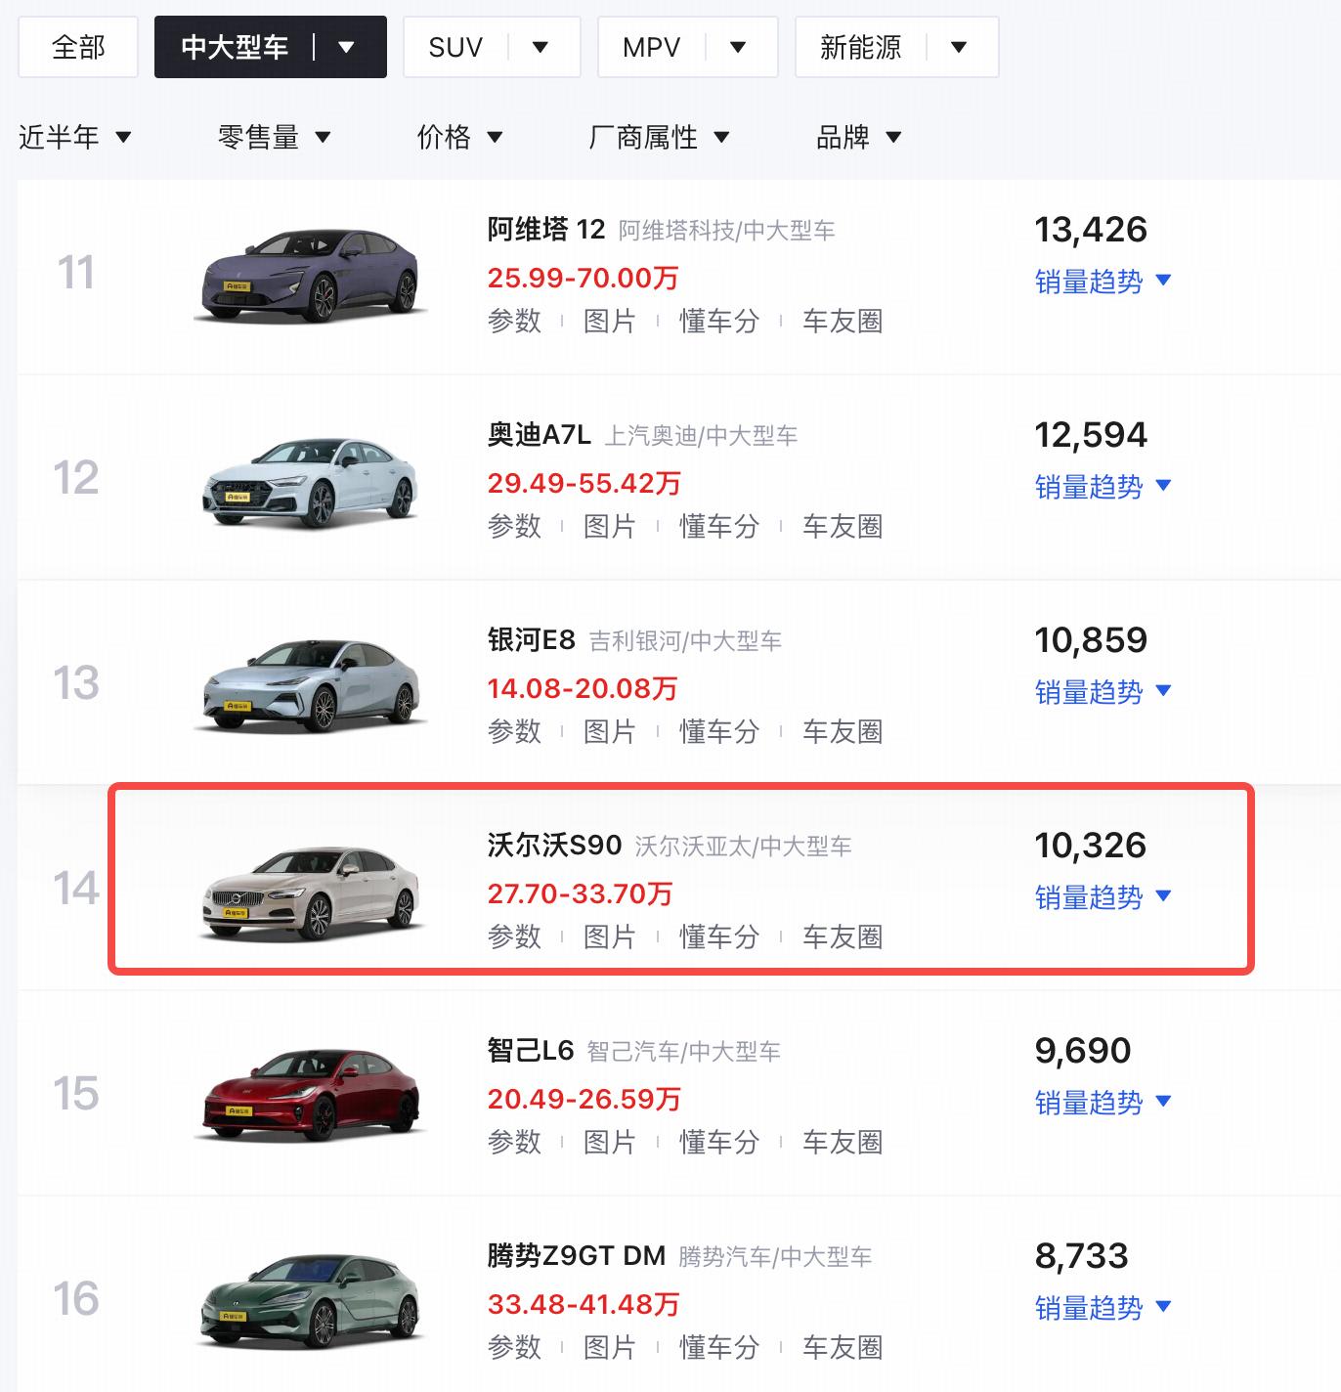Click the 智己L6 model name
This screenshot has height=1392, width=1341.
point(531,1051)
